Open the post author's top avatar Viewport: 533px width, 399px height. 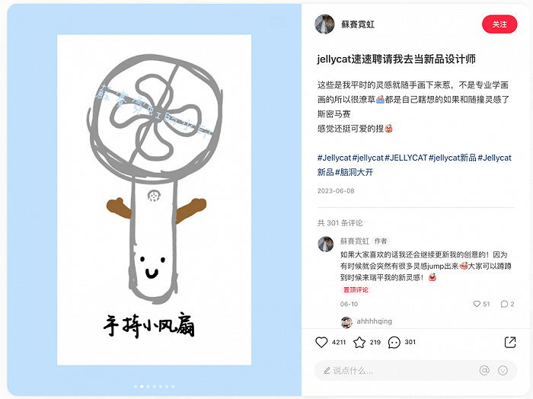(x=324, y=24)
